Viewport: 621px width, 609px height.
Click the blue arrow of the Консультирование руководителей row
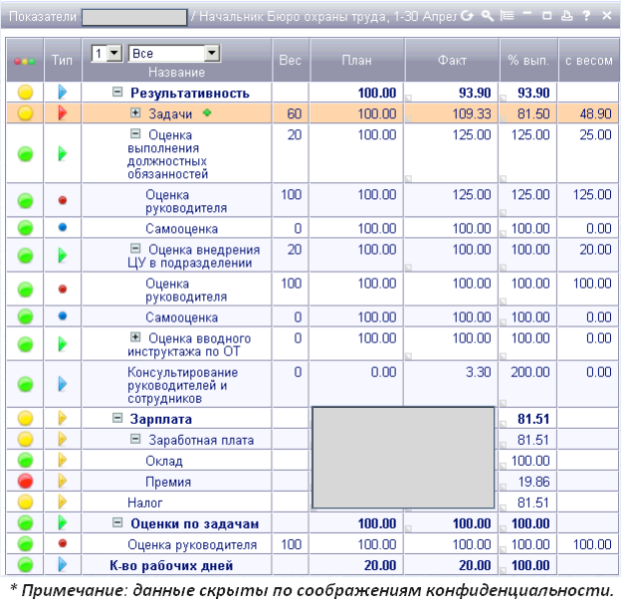(x=62, y=384)
